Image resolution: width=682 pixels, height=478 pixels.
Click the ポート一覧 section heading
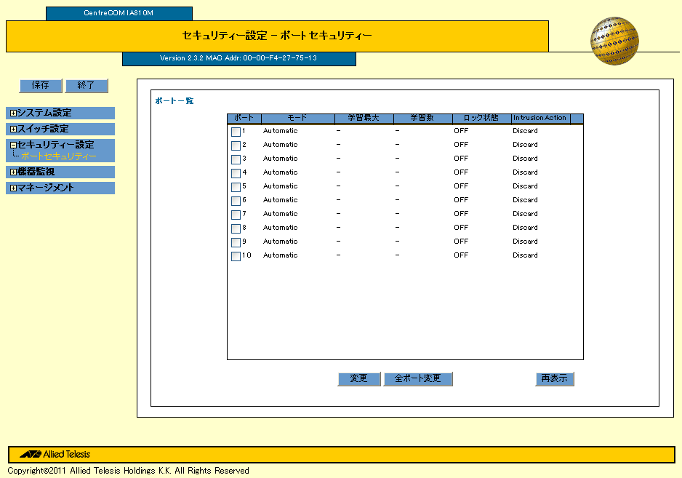(174, 101)
